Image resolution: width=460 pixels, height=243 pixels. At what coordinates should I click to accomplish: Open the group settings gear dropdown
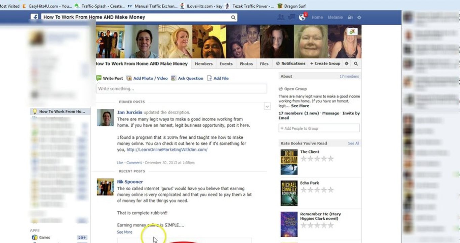(x=346, y=63)
